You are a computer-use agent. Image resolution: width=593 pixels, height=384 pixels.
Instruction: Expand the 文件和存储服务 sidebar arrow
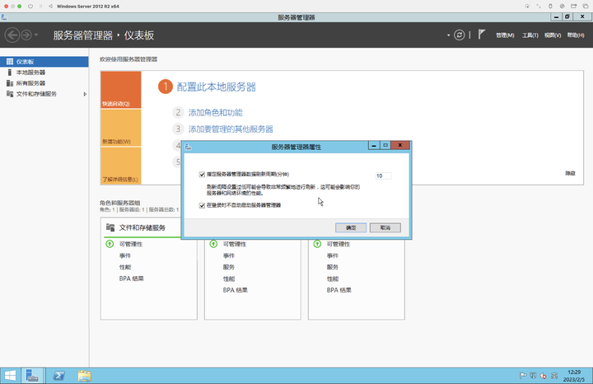click(85, 94)
